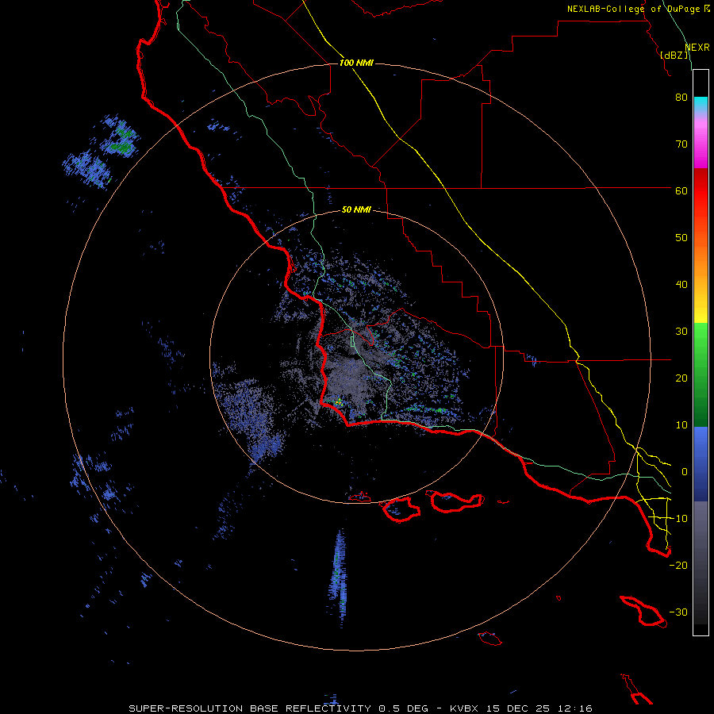Click the green segment of the color bar
Viewport: 714px width, 714px height.
[x=701, y=374]
